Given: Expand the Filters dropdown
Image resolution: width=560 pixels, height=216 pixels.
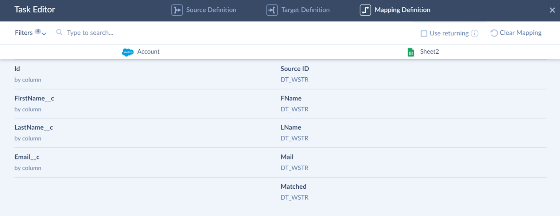Looking at the screenshot, I should click(x=44, y=34).
